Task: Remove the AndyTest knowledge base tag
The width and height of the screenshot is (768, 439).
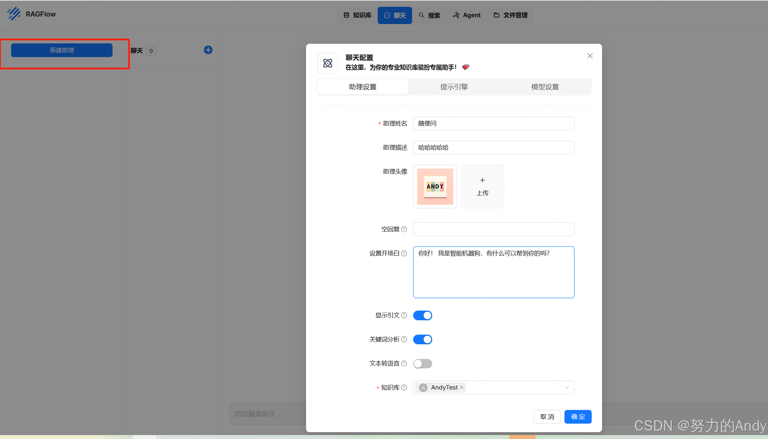Action: 462,387
